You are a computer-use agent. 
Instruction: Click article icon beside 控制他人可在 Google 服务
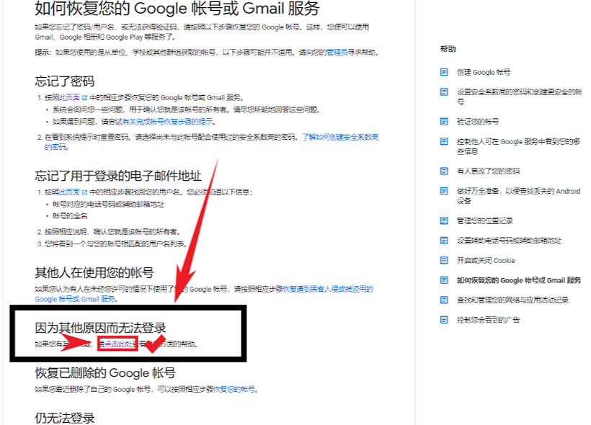pos(444,141)
